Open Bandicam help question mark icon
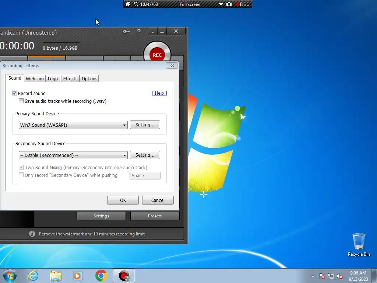Screen dimensions: 377x283 (139, 31)
